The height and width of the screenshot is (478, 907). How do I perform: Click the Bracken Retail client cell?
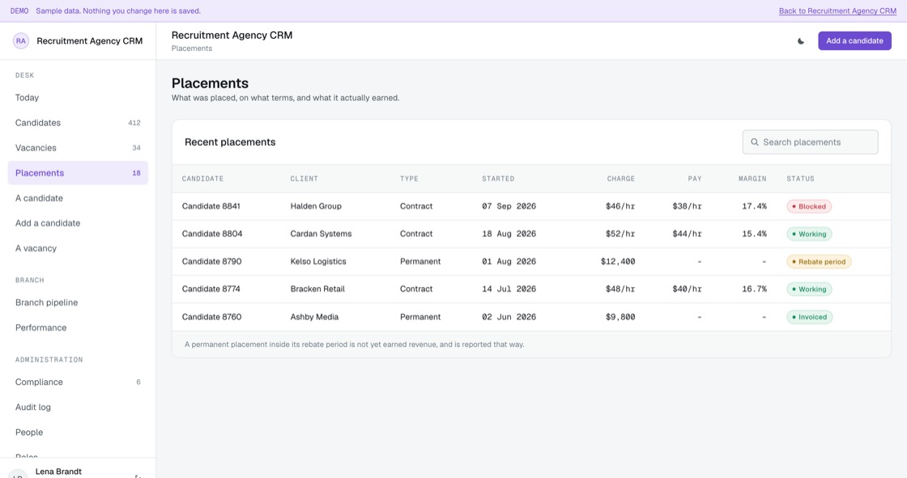(317, 289)
